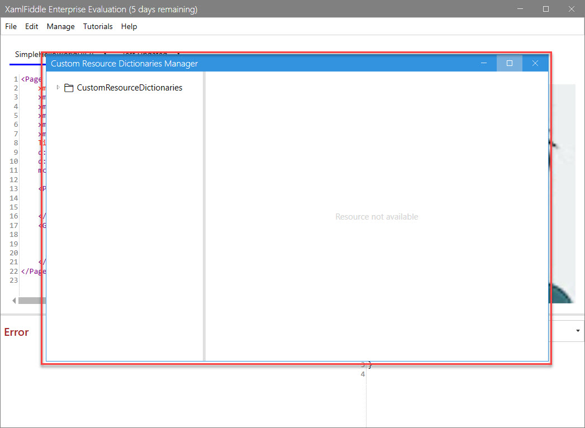Open the dropdown arrow beside the Error panel

(x=578, y=331)
